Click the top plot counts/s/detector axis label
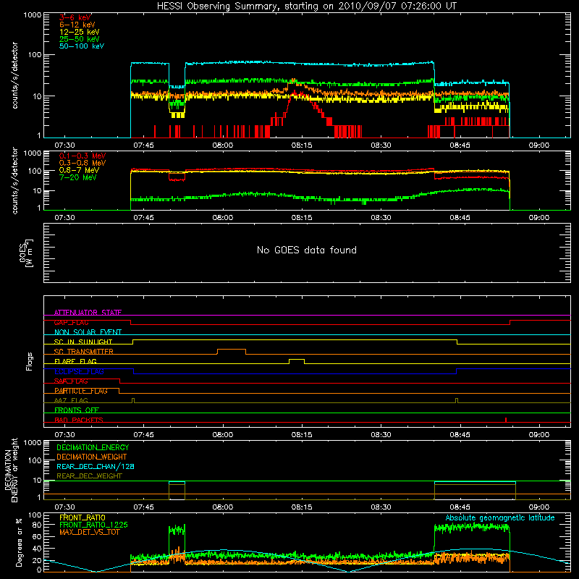The image size is (579, 579). pyautogui.click(x=14, y=75)
